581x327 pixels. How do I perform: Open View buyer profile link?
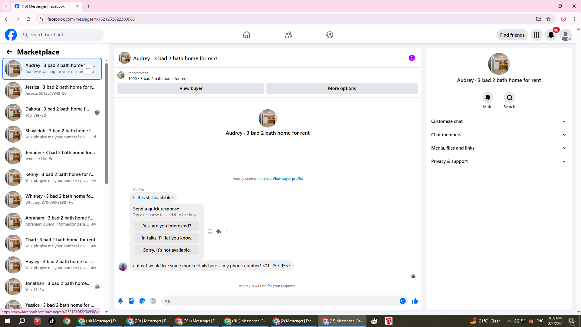point(287,179)
